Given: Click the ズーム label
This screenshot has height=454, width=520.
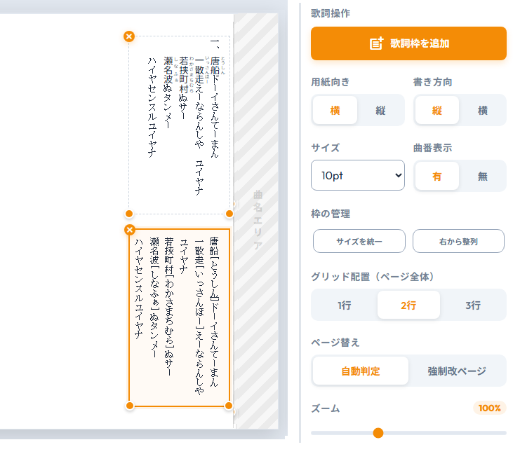Looking at the screenshot, I should [x=326, y=408].
